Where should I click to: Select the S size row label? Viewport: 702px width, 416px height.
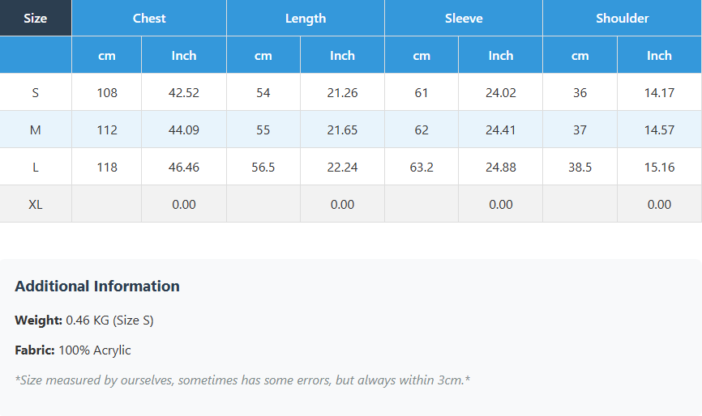[x=35, y=92]
